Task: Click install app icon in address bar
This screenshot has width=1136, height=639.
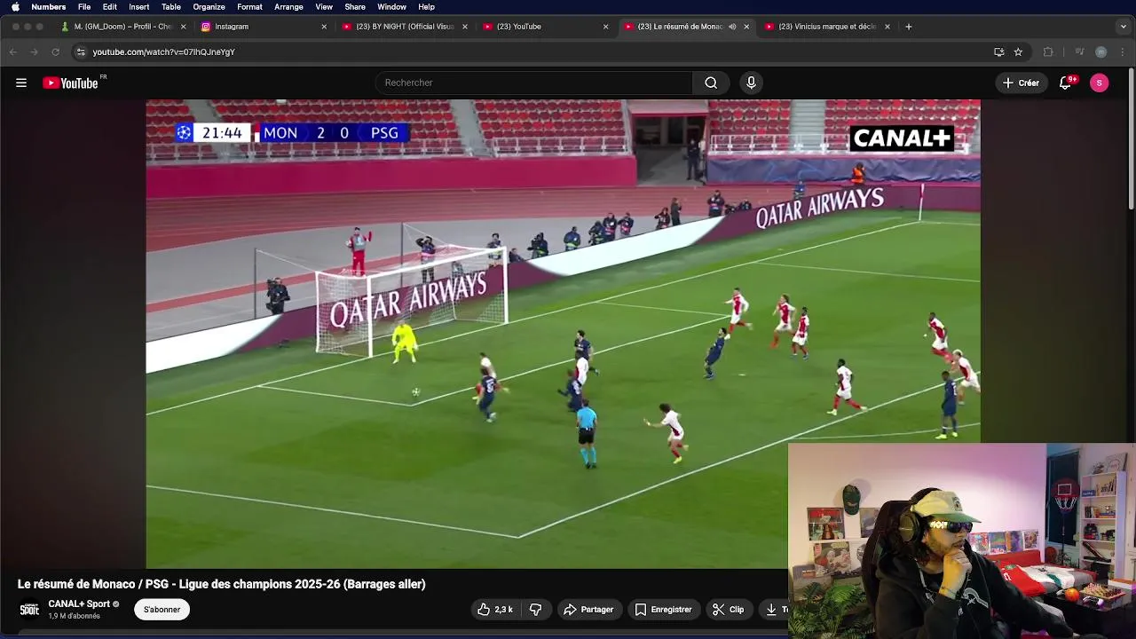Action: pyautogui.click(x=998, y=51)
